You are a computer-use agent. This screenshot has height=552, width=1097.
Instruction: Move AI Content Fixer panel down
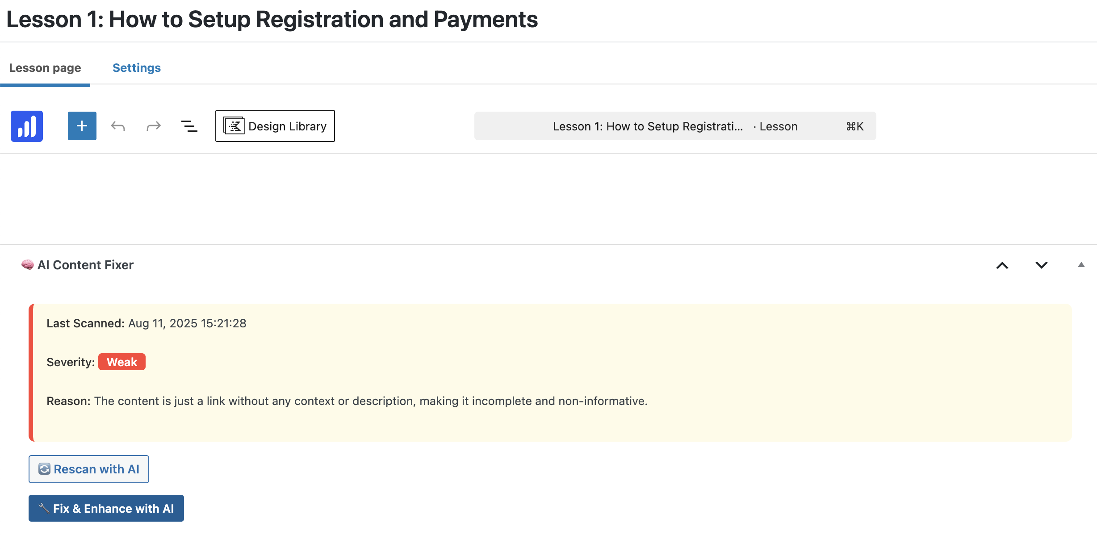point(1042,265)
